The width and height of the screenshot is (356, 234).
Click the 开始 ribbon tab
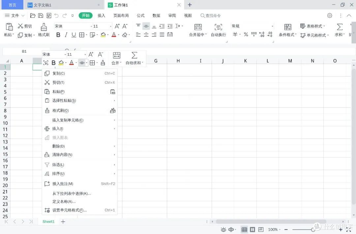[x=86, y=15]
